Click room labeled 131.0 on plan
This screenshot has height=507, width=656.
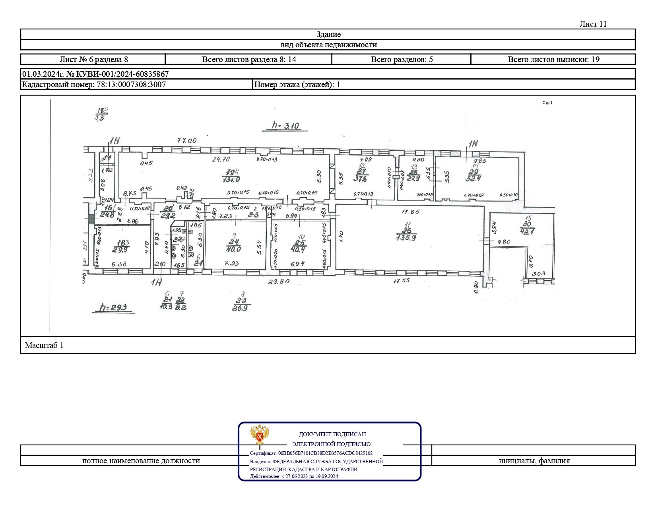coord(233,179)
